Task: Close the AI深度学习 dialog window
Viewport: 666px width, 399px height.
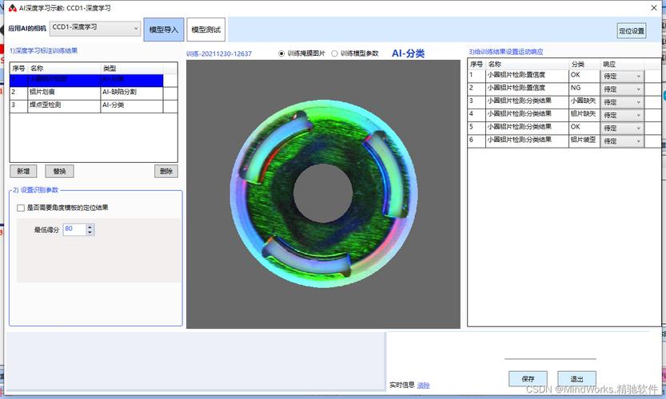Action: click(654, 8)
